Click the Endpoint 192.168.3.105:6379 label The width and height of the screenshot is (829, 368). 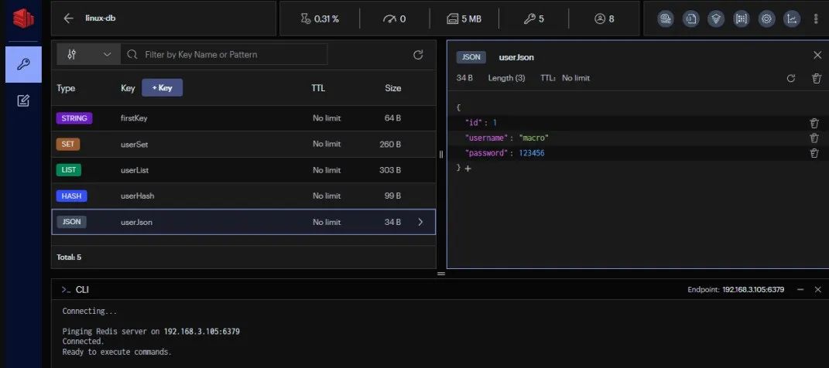coord(735,290)
